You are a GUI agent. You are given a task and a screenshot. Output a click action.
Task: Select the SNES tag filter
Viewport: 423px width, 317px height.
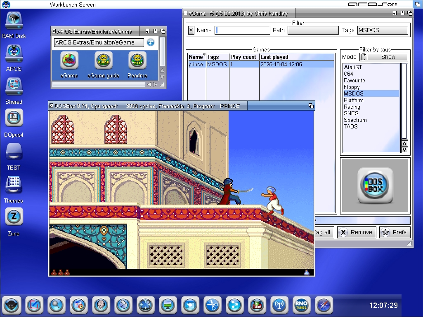351,113
